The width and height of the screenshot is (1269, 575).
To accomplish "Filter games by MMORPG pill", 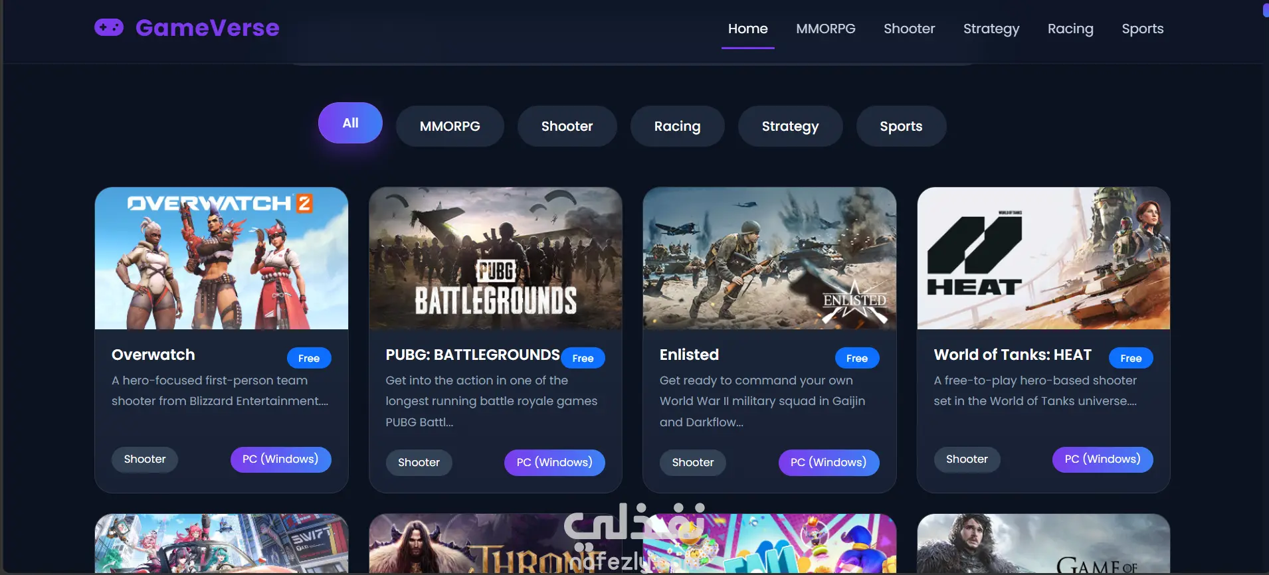I will 450,126.
